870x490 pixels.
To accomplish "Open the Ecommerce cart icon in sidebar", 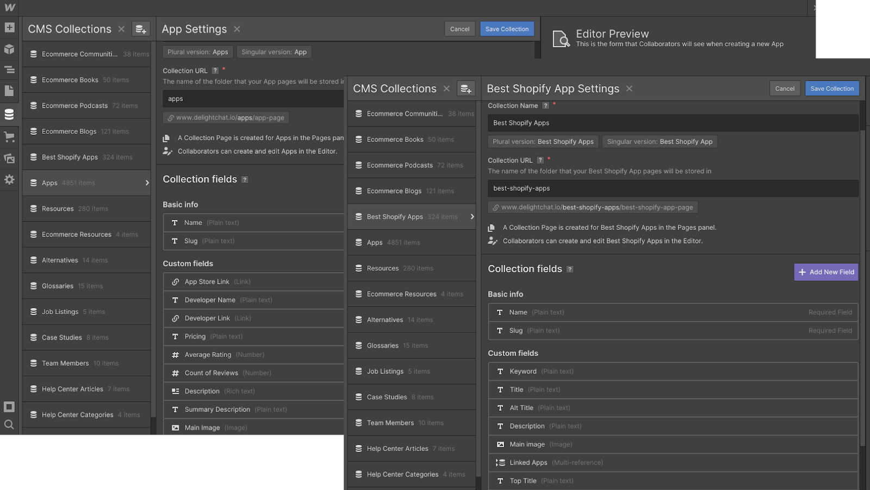I will pyautogui.click(x=9, y=137).
